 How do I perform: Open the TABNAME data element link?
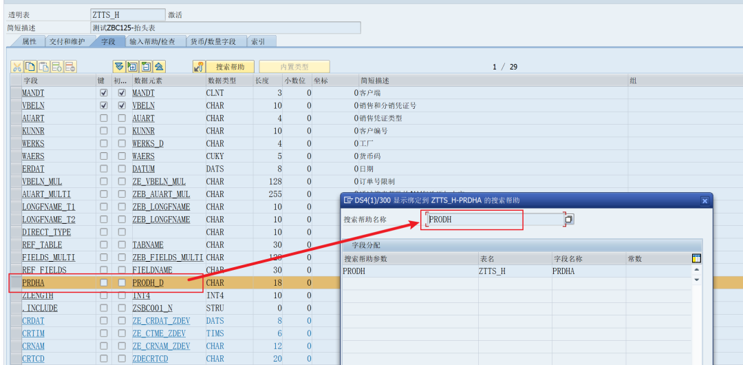[148, 244]
